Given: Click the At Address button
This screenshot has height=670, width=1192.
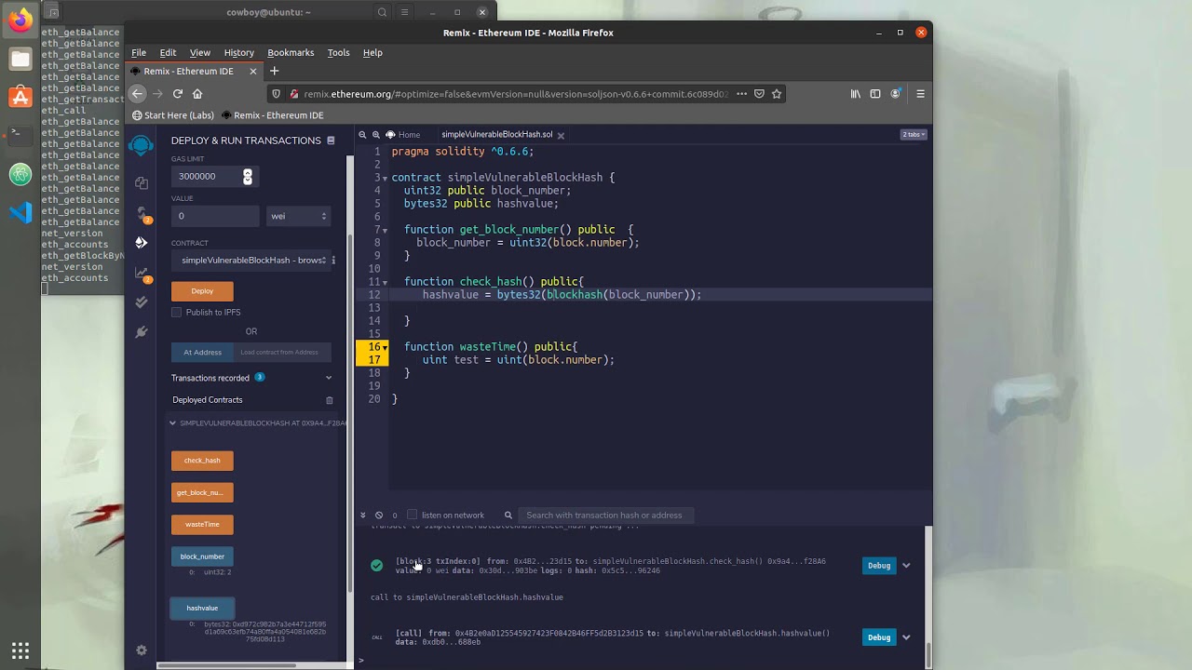Looking at the screenshot, I should pyautogui.click(x=202, y=353).
